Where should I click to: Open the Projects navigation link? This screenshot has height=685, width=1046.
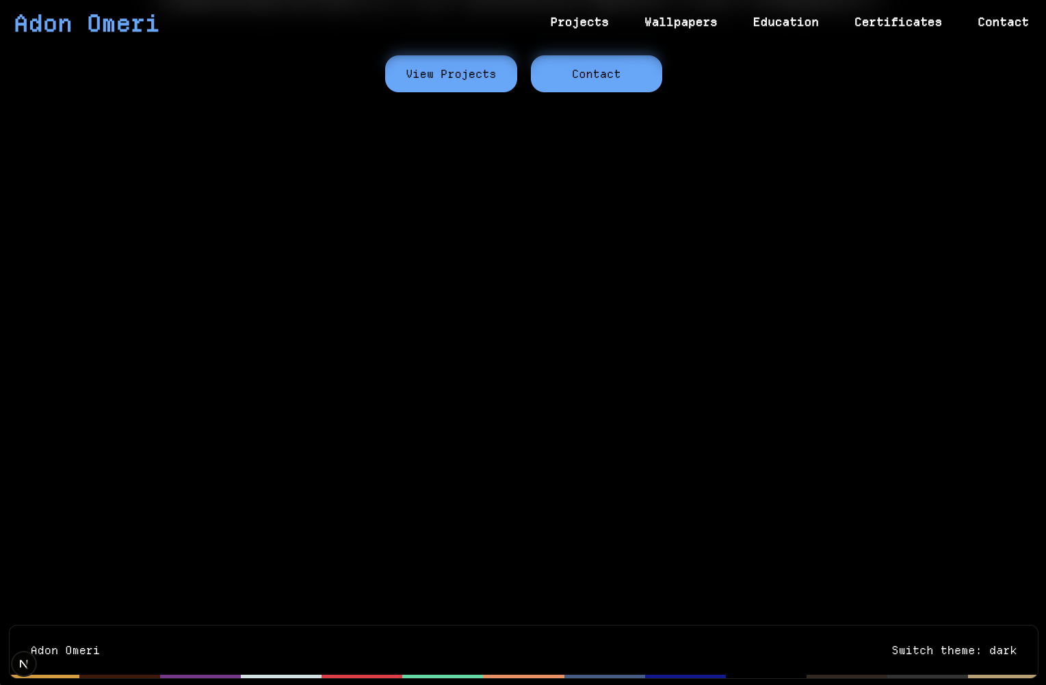579,22
